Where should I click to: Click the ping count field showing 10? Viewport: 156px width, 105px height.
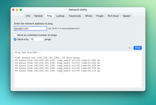(37, 39)
